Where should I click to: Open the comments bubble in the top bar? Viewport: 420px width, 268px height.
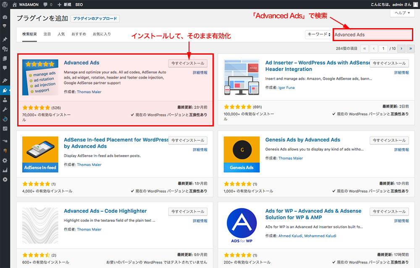[x=45, y=5]
